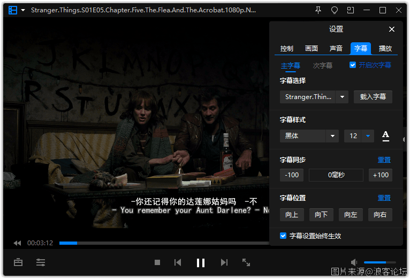The width and height of the screenshot is (410, 279).
Task: Click the playback progress bar
Action: click(164, 243)
